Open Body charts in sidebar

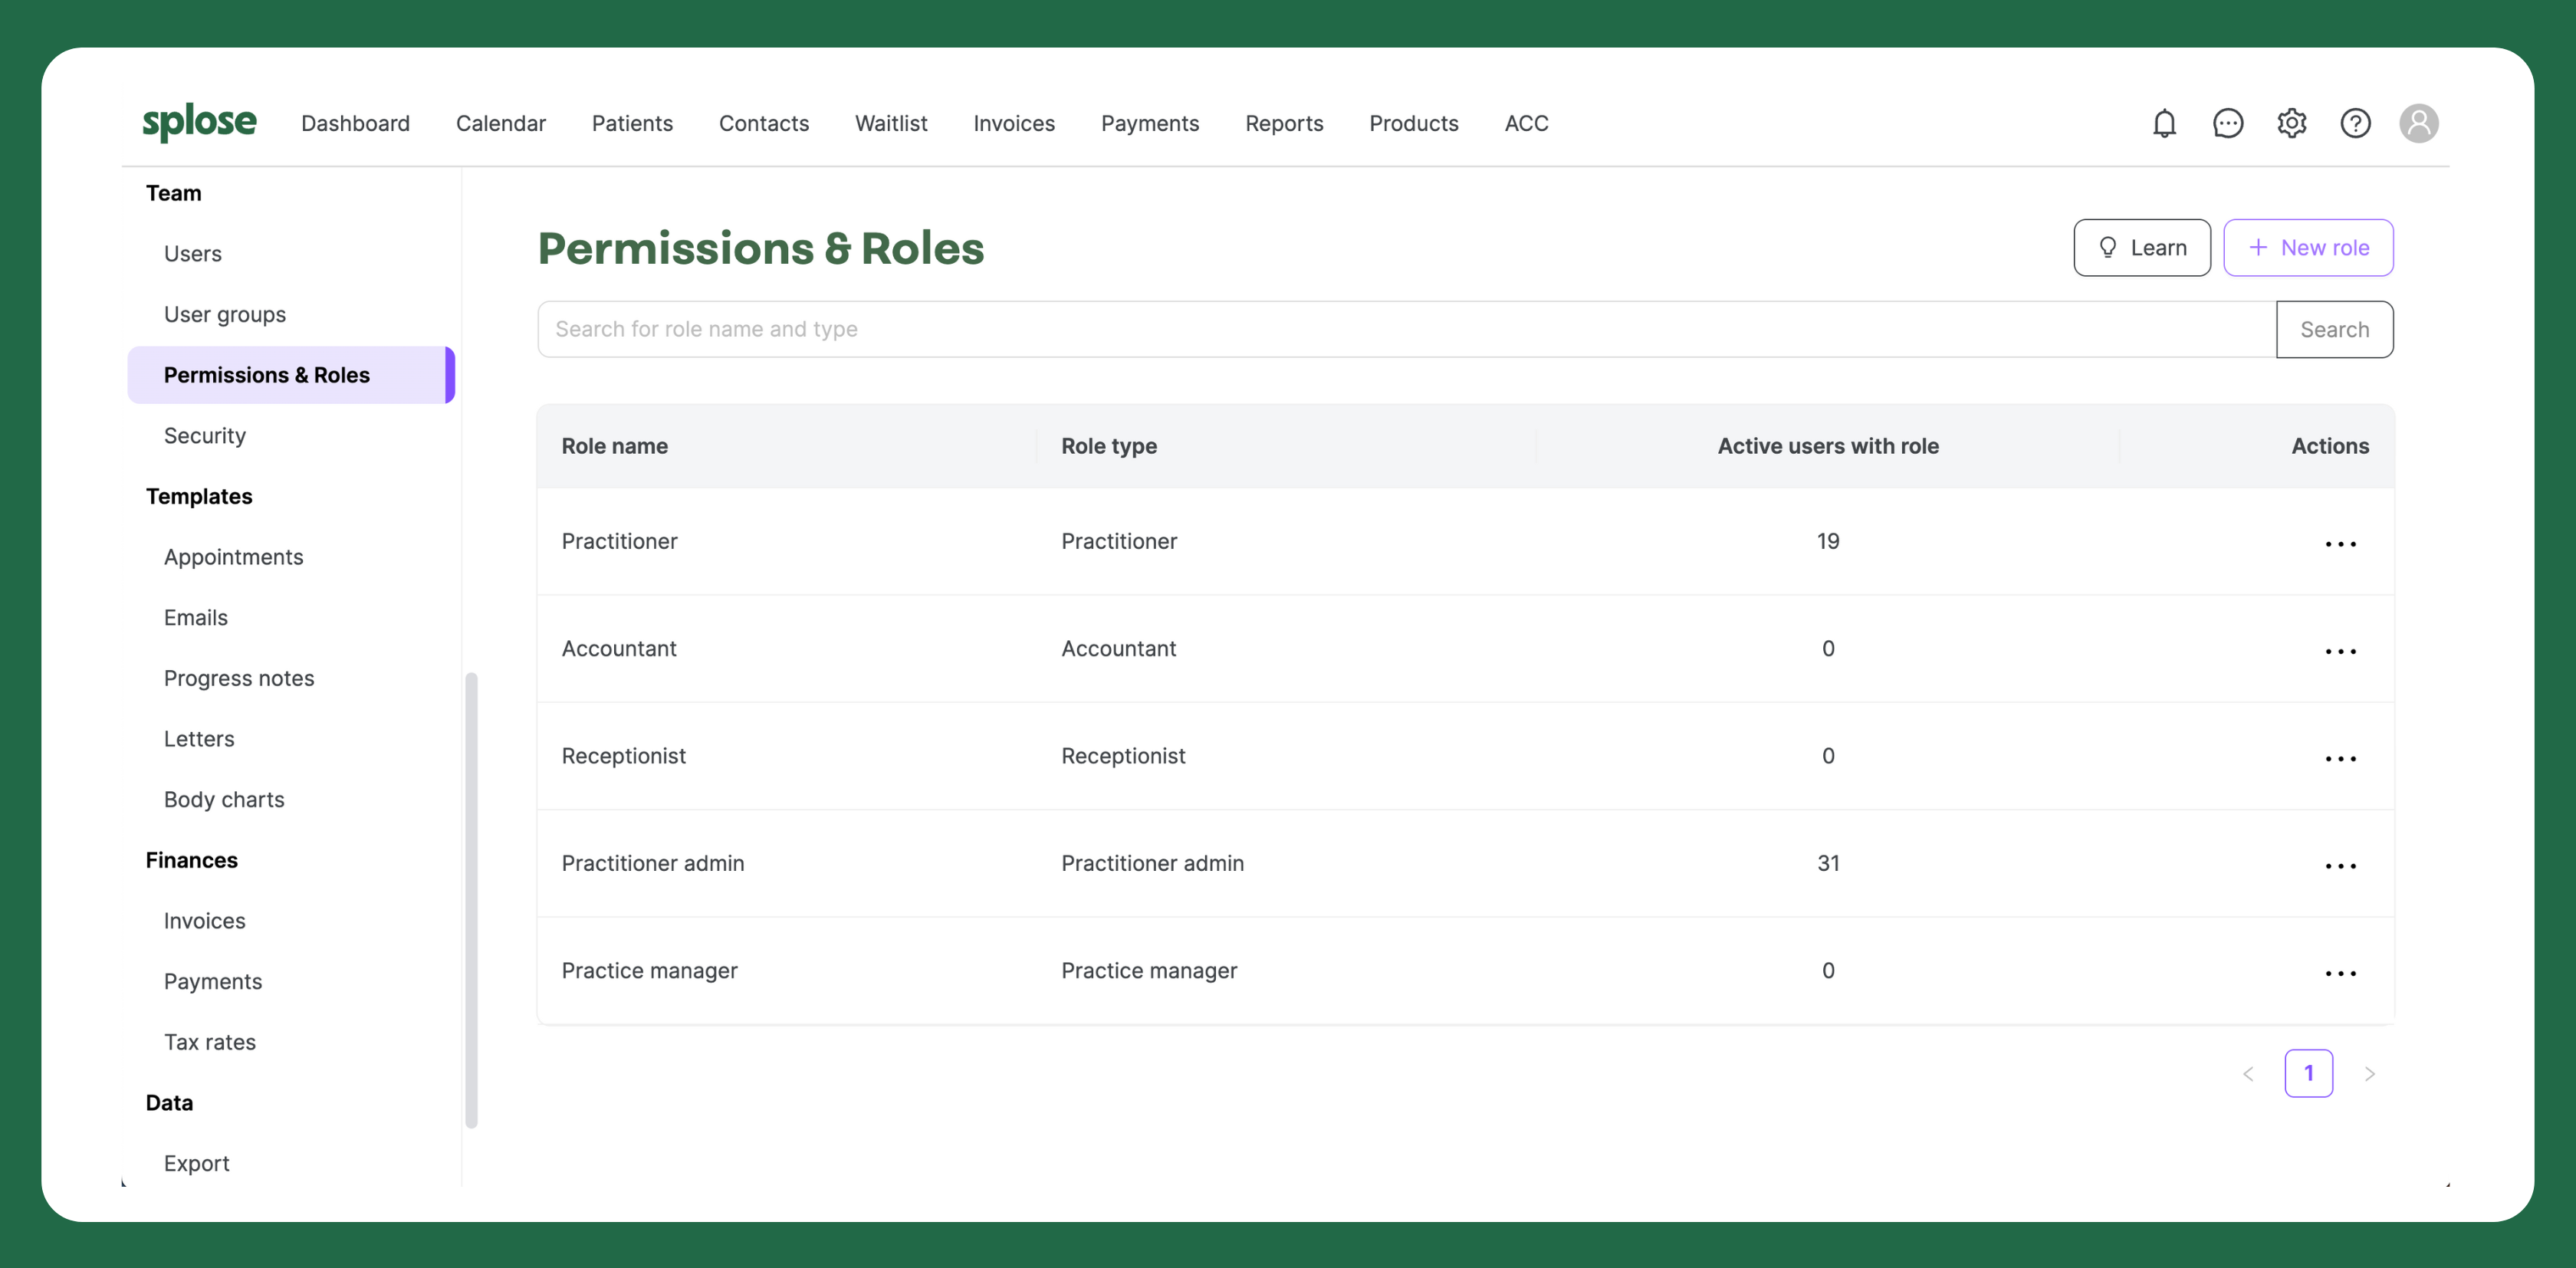224,800
